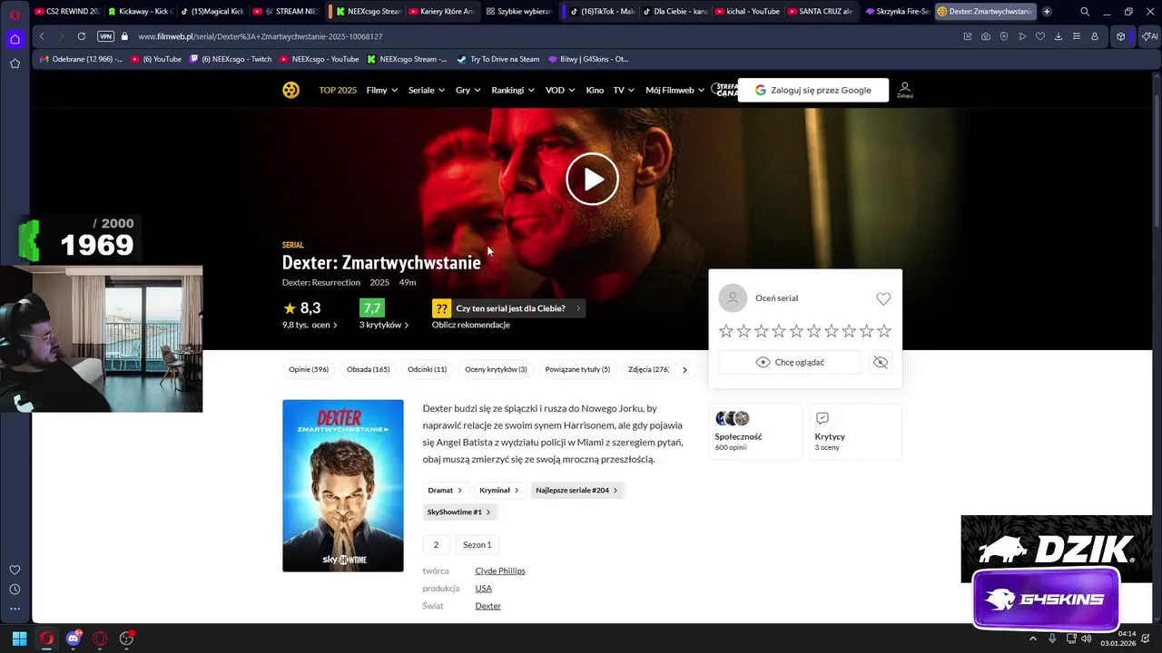Open the USA production link

tap(483, 588)
